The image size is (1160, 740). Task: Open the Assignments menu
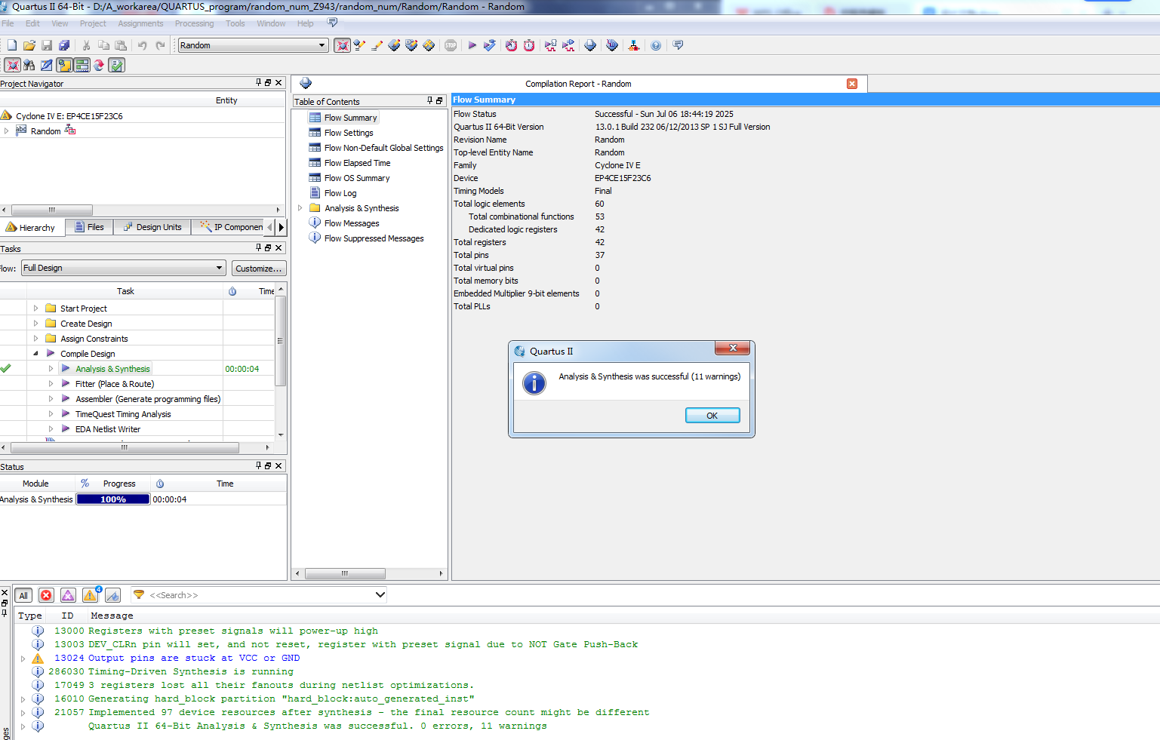[140, 23]
